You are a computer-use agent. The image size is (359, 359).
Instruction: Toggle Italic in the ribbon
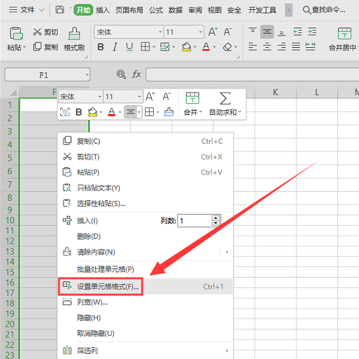click(x=115, y=47)
